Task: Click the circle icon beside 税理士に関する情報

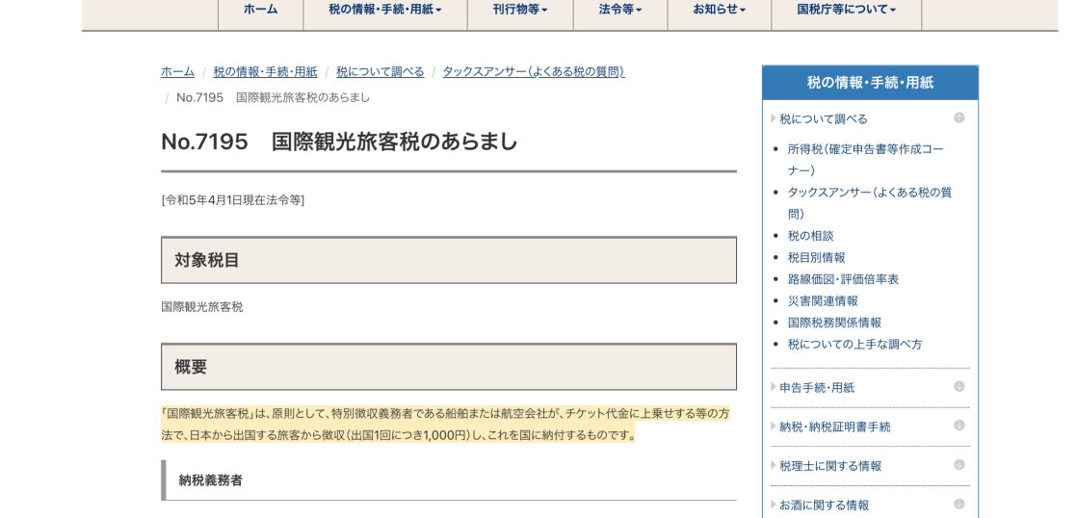Action: [959, 465]
